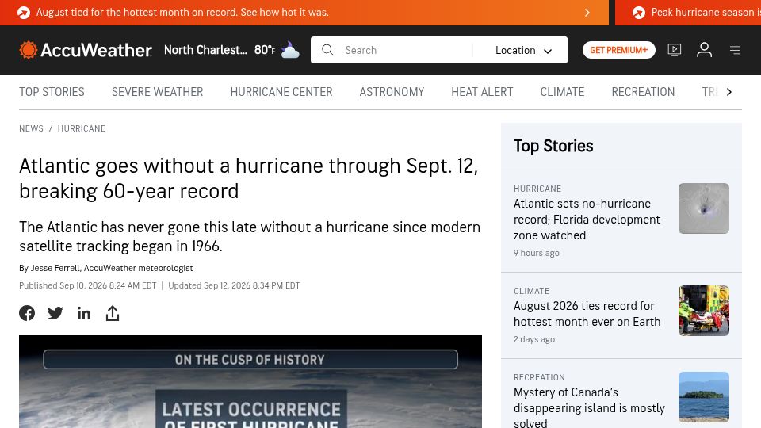Screen dimensions: 761x428
Task: Open the HURRICANE CENTER tab
Action: (281, 92)
